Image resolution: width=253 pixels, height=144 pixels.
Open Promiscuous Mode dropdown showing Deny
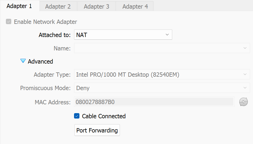[x=162, y=88]
